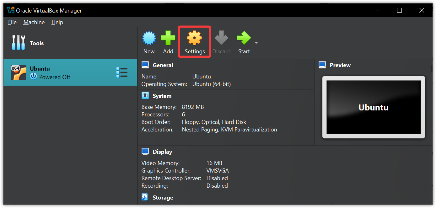Screen dimensions: 436x208
Task: Click the Ubuntu preview thumbnail
Action: 373,107
